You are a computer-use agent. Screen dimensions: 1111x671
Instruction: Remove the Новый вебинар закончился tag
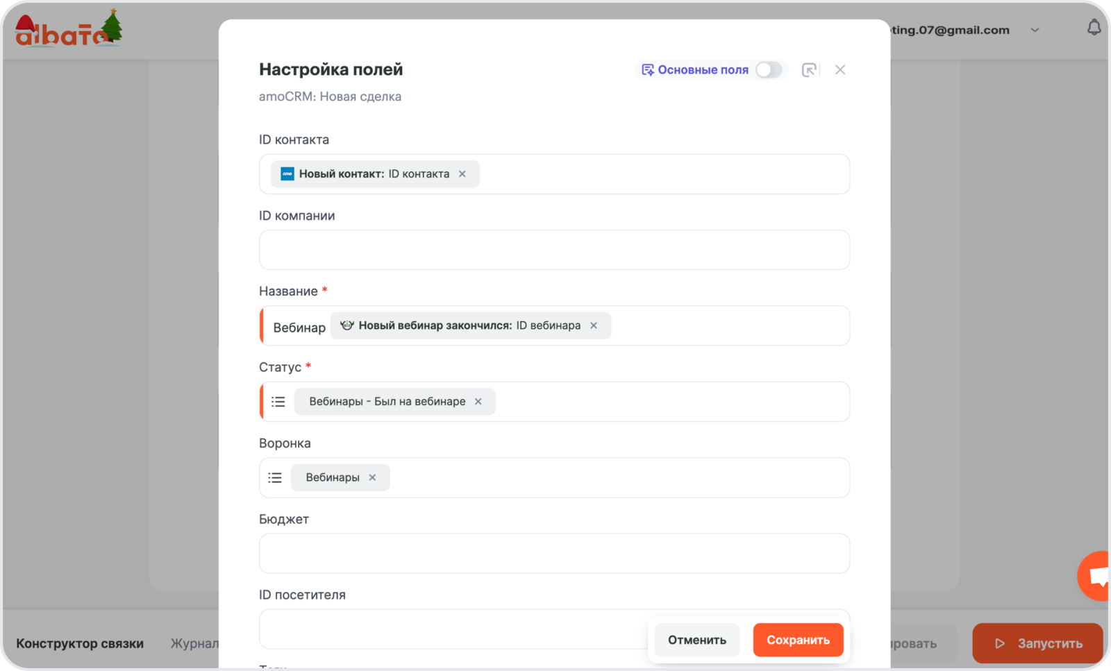pos(594,325)
